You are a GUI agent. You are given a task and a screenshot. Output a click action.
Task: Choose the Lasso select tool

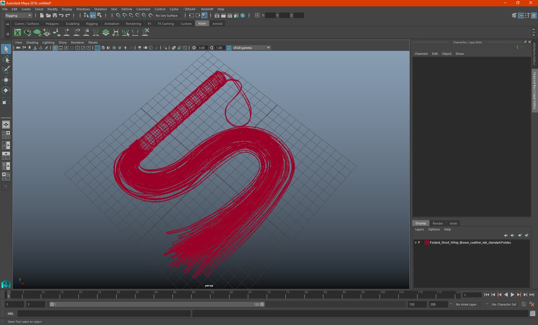[6, 59]
